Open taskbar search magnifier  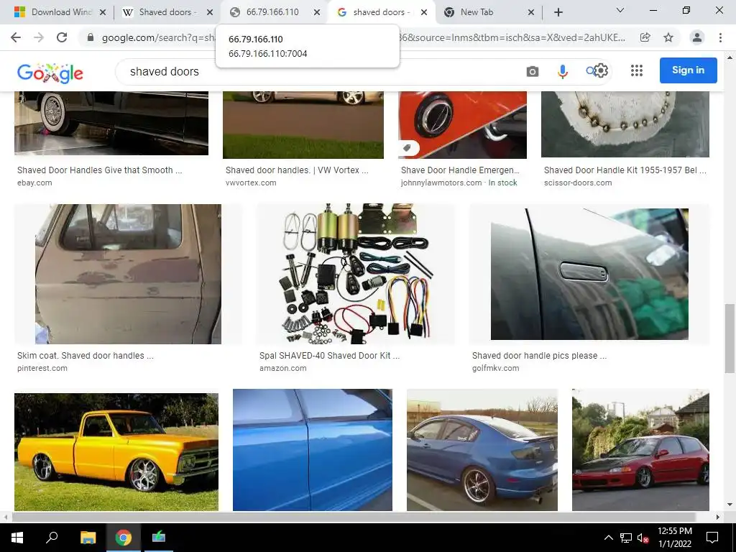coord(52,538)
